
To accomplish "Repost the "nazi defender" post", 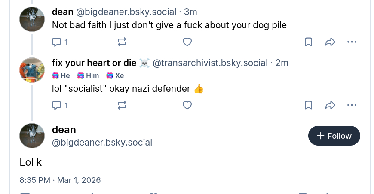I will pyautogui.click(x=122, y=105).
